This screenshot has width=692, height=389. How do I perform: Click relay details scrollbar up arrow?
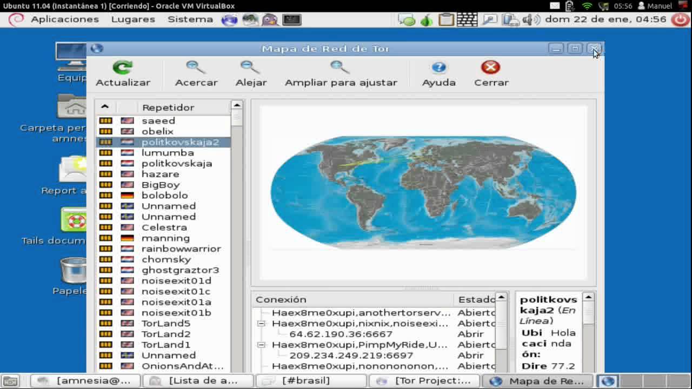(588, 297)
